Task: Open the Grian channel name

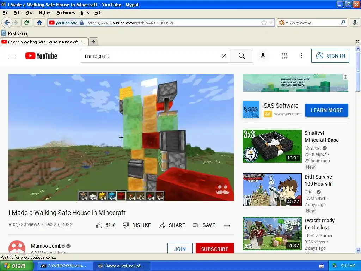Action: pos(310,192)
